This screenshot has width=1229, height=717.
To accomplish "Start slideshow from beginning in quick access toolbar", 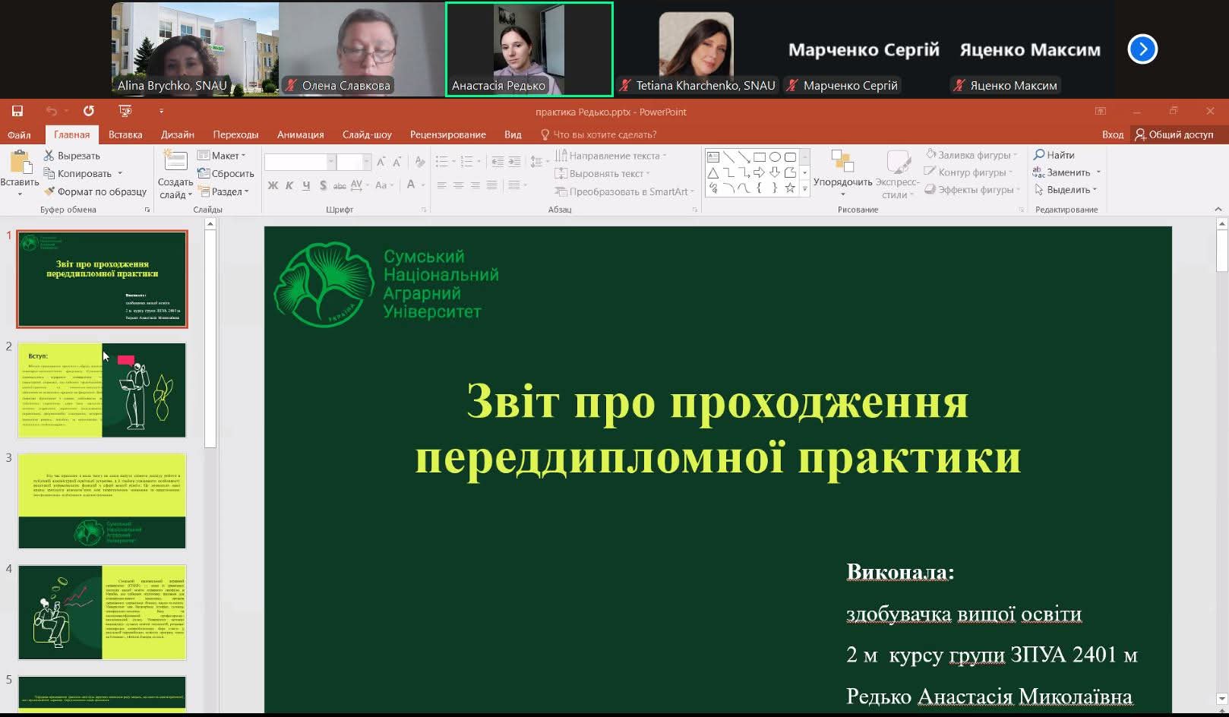I will [x=125, y=112].
